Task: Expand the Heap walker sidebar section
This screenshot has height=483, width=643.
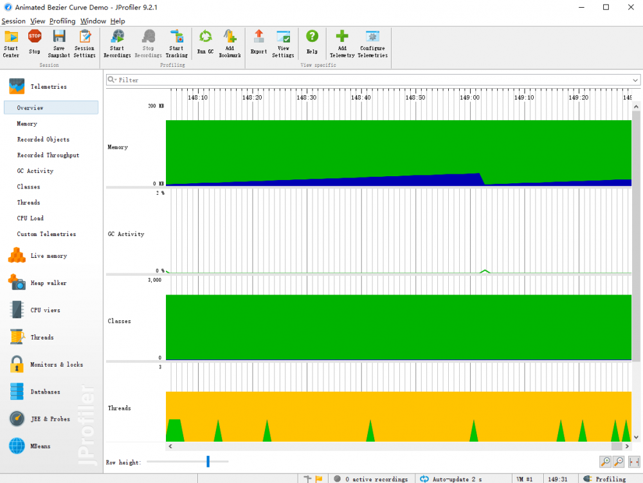Action: 48,283
